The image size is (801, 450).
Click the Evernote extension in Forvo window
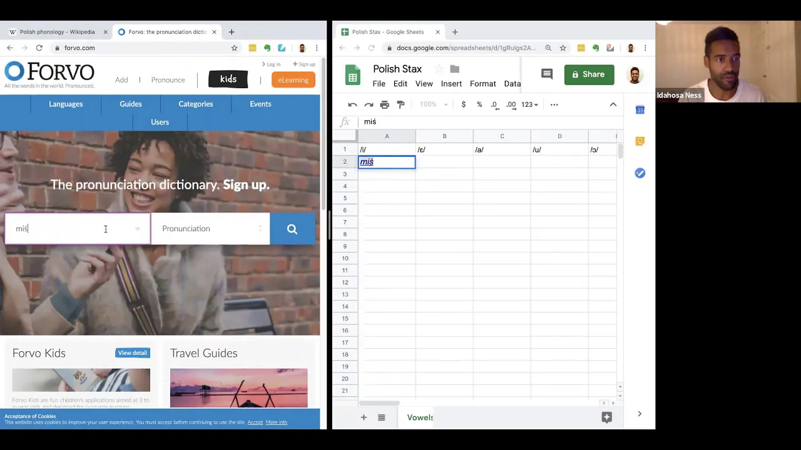click(267, 48)
